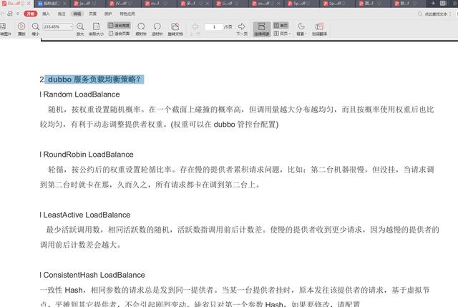Switch to the first 'Sp...' PDF tab
Viewport: 458px width, 307px height.
tap(301, 4)
